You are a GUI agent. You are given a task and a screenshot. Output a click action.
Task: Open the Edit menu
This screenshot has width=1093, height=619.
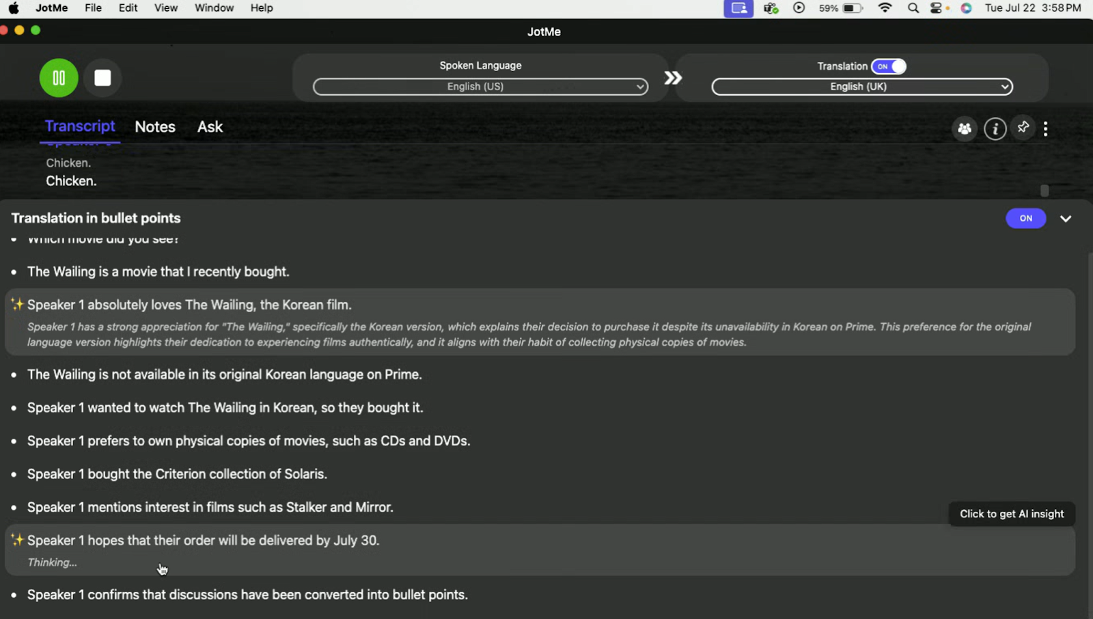[x=128, y=8]
